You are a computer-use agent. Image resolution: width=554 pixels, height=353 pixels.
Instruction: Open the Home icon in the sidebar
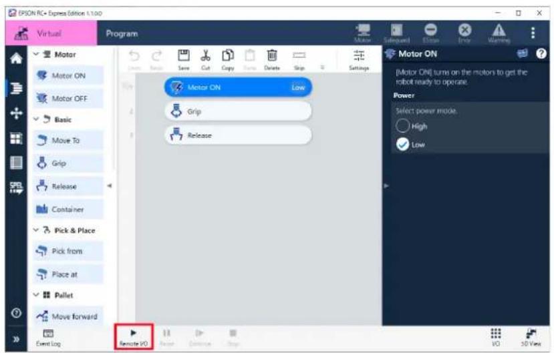tap(16, 58)
